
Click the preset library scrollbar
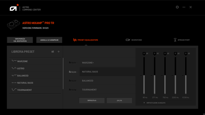click(63, 73)
